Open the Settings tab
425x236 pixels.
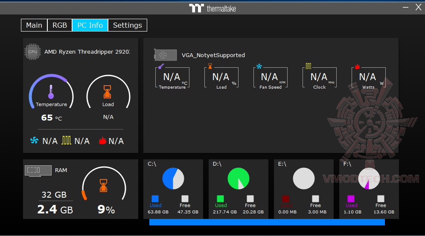(128, 25)
